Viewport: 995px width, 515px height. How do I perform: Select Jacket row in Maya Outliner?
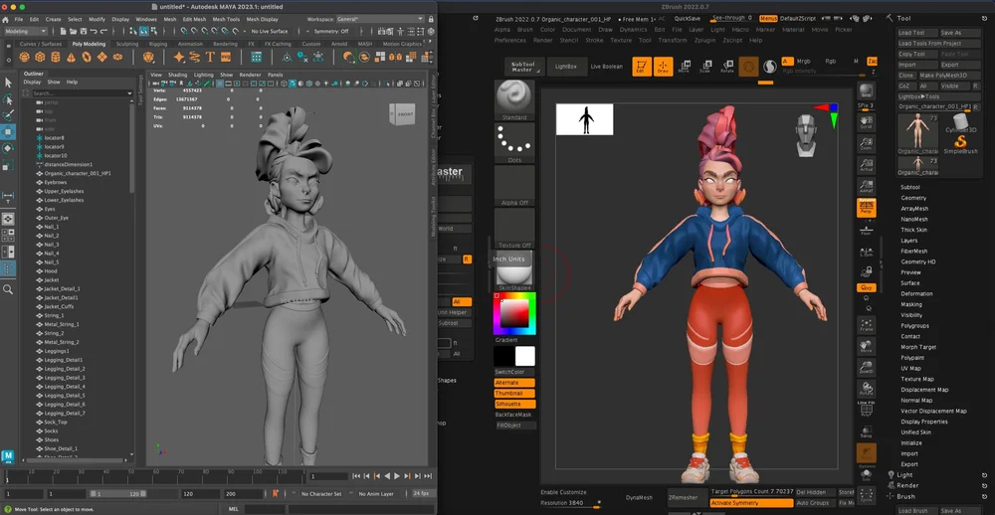52,279
